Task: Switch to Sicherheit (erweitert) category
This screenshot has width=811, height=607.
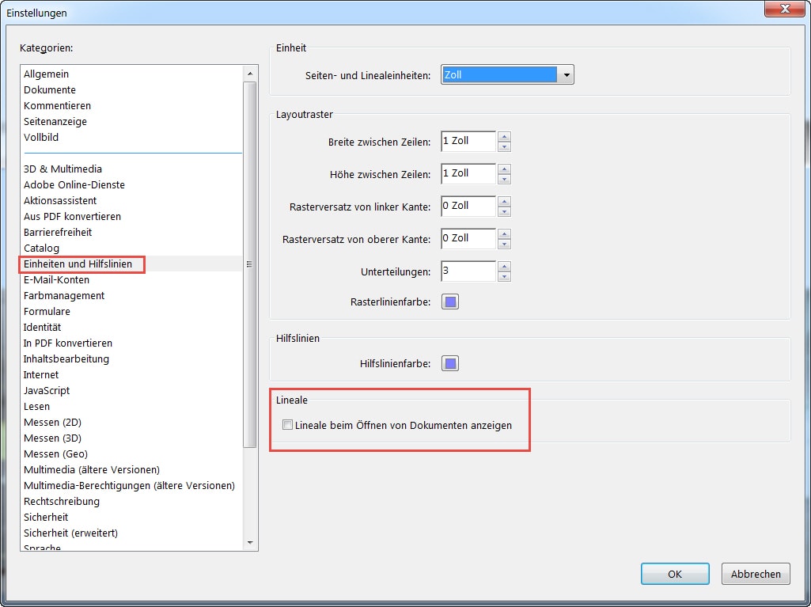Action: [x=70, y=533]
